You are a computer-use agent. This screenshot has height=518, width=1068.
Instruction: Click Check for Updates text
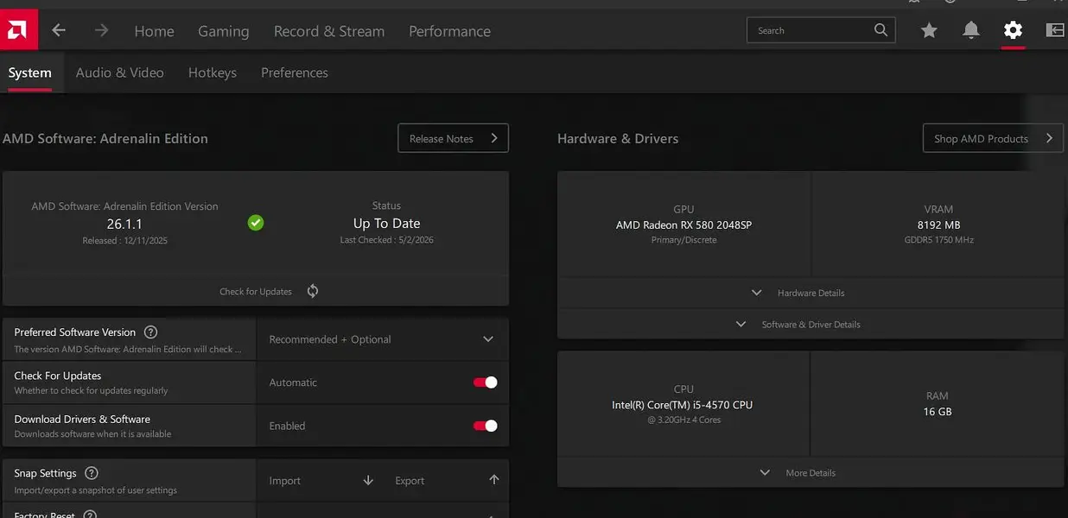tap(256, 292)
